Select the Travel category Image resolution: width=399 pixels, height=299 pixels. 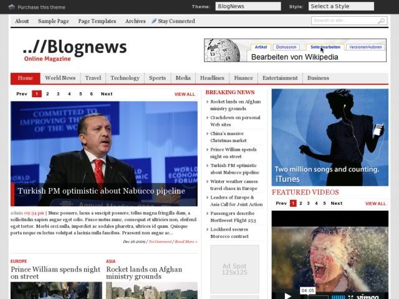pos(93,78)
